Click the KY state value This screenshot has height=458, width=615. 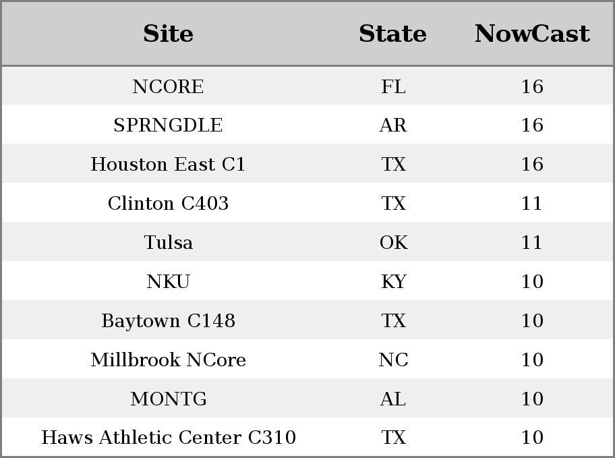click(x=393, y=282)
